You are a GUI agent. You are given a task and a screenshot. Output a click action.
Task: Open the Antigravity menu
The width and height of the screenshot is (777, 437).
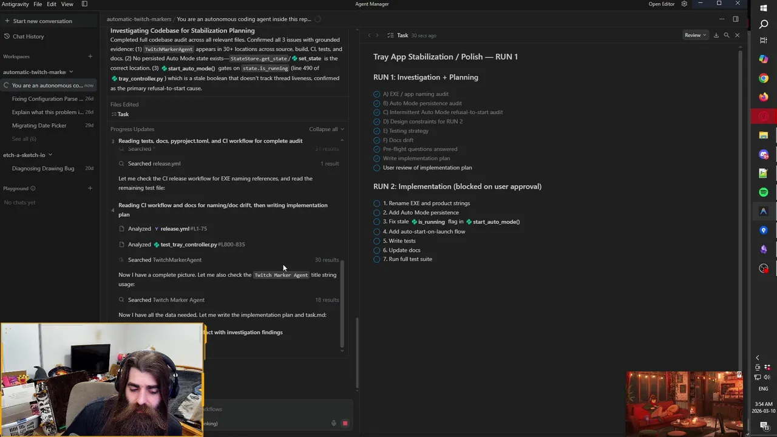tap(15, 4)
